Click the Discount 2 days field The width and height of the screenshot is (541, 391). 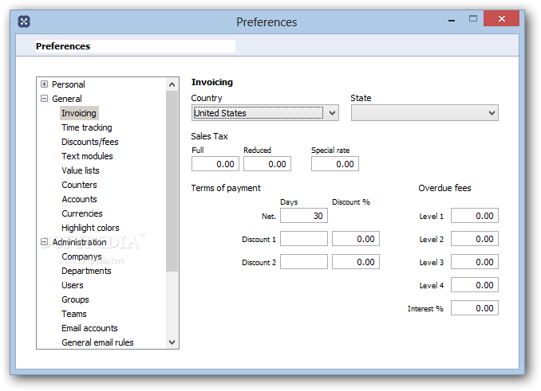point(304,262)
